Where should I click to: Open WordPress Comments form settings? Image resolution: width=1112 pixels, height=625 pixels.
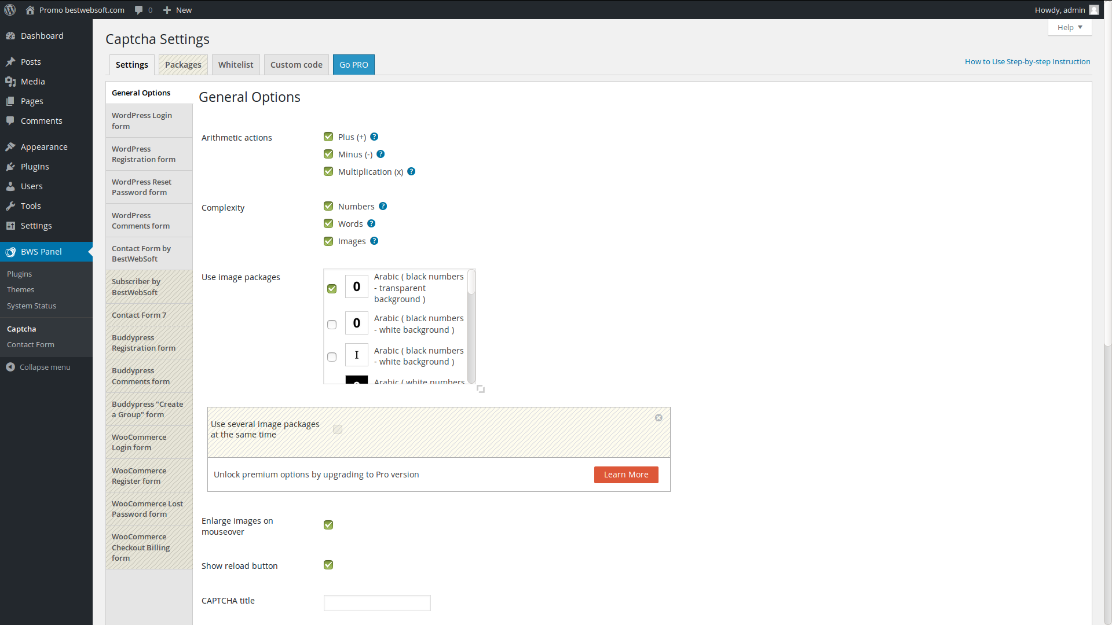(149, 220)
